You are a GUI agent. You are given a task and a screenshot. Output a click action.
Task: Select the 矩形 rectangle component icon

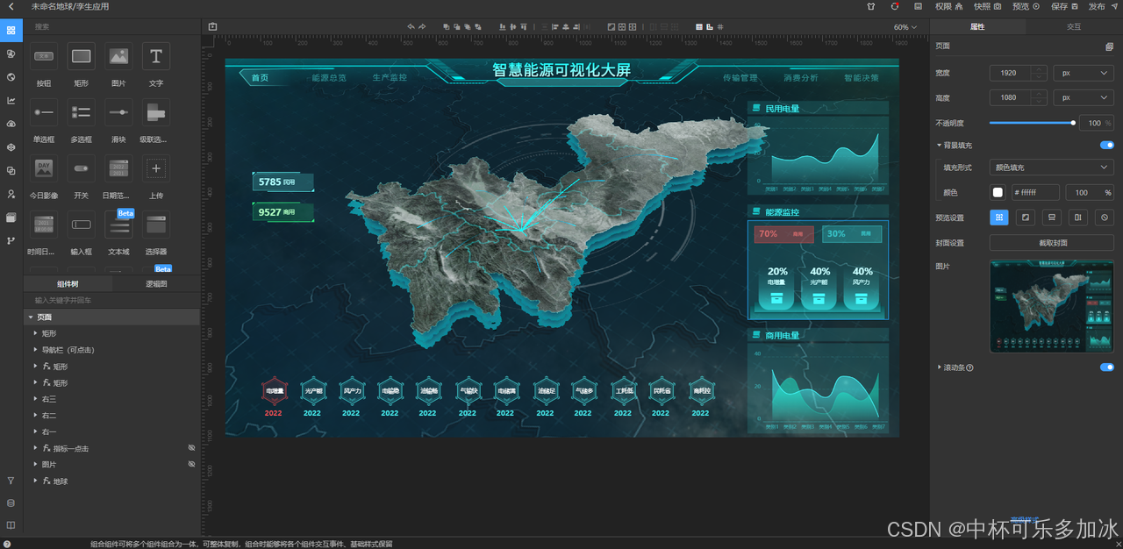click(x=82, y=56)
